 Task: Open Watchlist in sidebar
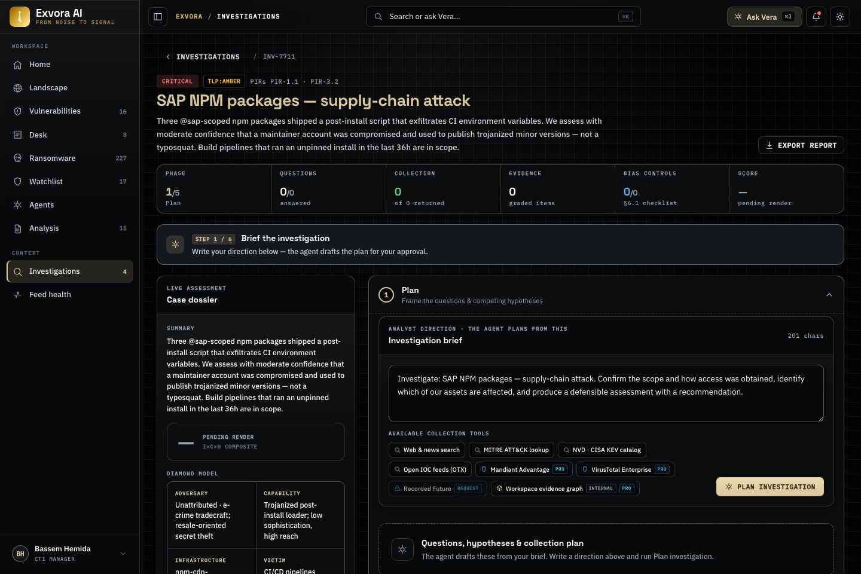[x=69, y=182]
